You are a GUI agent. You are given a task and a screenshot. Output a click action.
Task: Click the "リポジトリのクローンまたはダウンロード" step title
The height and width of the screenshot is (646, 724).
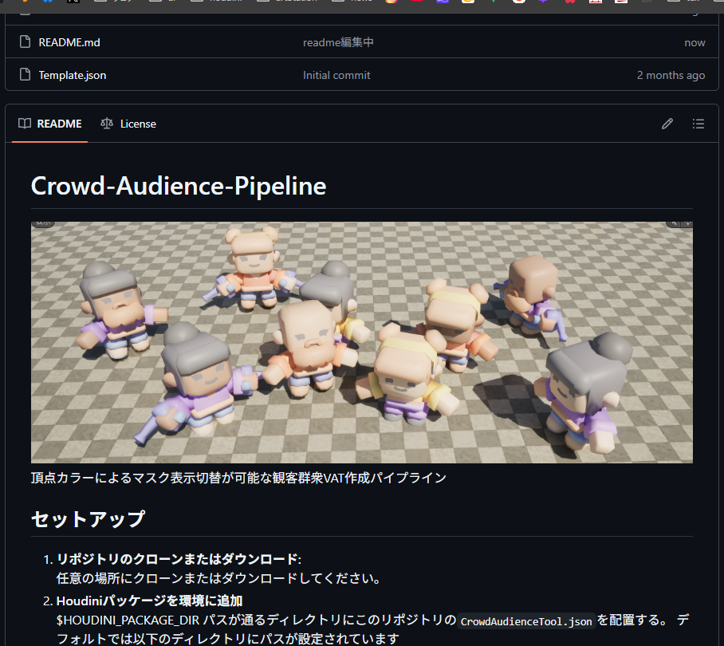tap(177, 559)
